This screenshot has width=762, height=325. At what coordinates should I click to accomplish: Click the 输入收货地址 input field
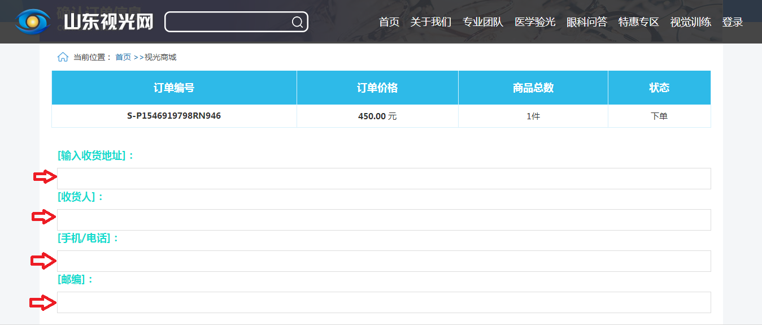(x=384, y=179)
